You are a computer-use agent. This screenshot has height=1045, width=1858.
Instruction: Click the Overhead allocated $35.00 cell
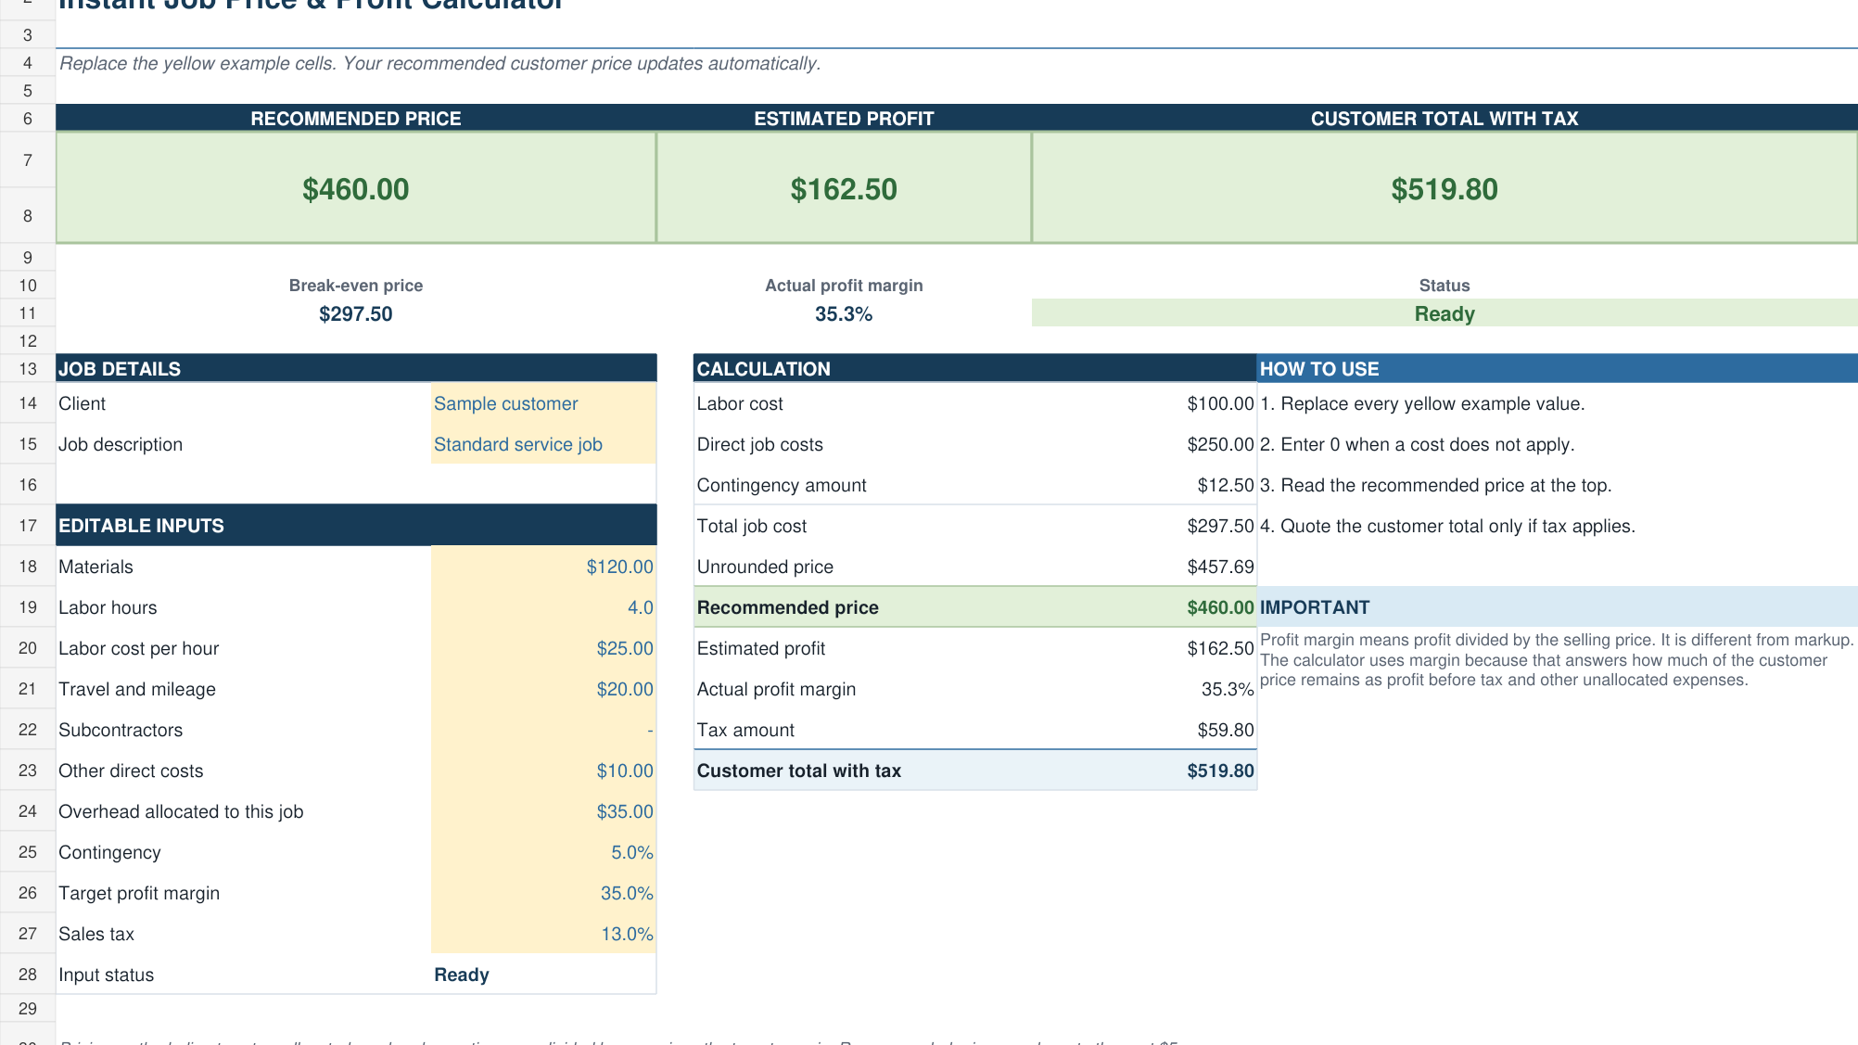point(543,811)
